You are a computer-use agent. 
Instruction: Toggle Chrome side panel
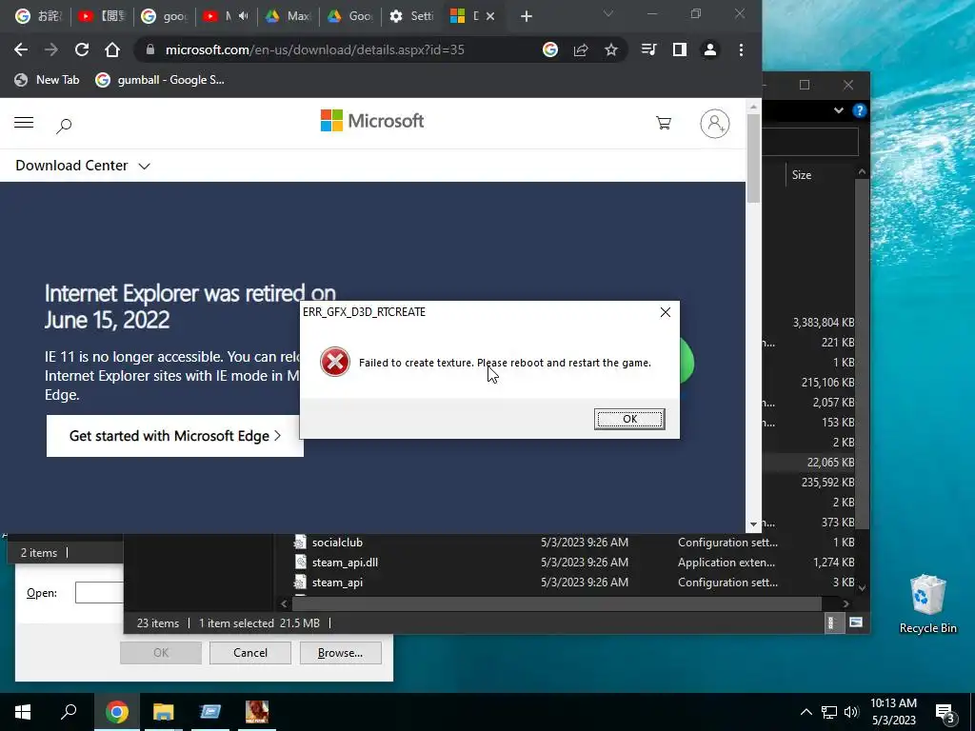(x=679, y=49)
